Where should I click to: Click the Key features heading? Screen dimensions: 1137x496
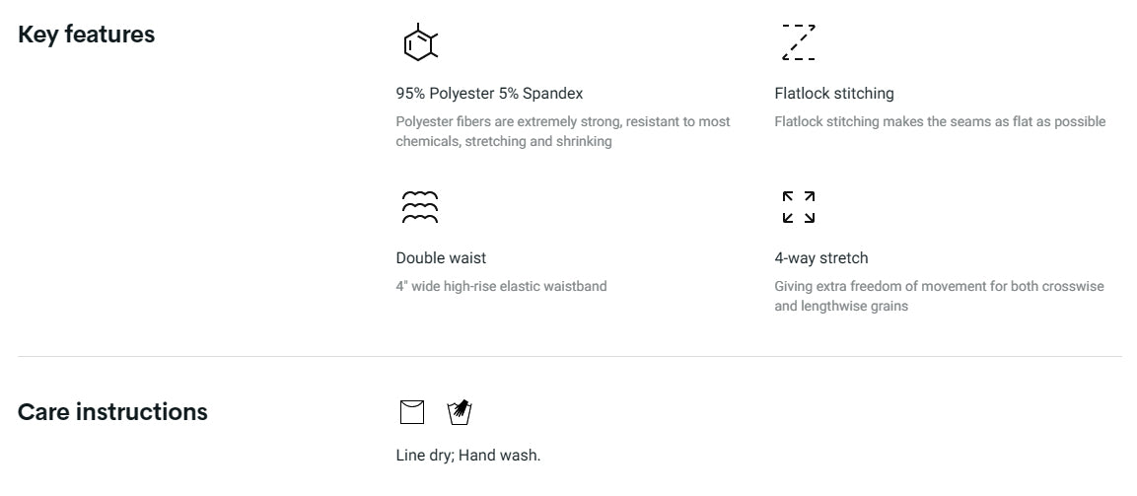(x=87, y=35)
